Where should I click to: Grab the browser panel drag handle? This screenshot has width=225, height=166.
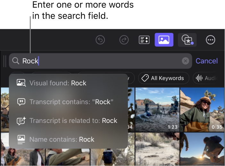(5, 61)
